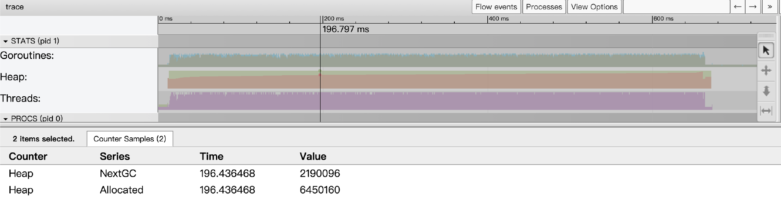Image resolution: width=781 pixels, height=206 pixels.
Task: Click the double-chevron side panel icon
Action: (x=769, y=7)
